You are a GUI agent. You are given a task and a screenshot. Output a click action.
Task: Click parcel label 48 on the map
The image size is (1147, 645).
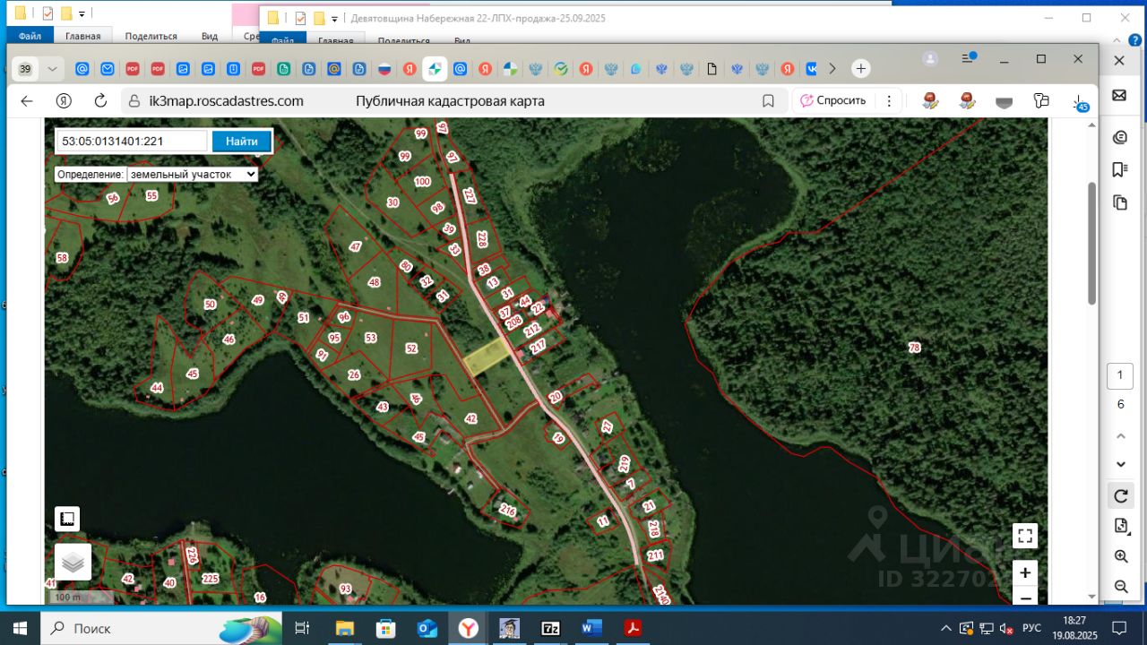(374, 282)
